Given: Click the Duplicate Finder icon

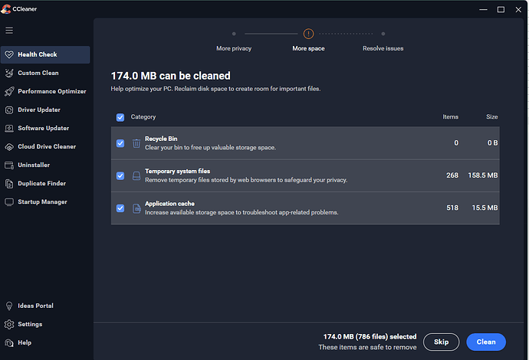Looking at the screenshot, I should click(9, 184).
